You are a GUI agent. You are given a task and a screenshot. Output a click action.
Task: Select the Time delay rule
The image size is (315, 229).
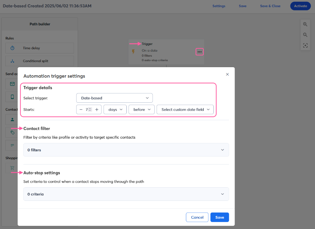point(40,48)
